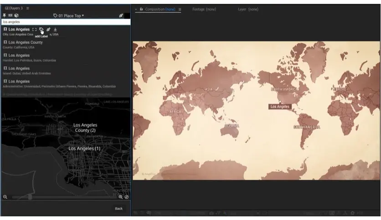Select the Los Angeles County search result
This screenshot has width=381, height=220.
tap(26, 42)
